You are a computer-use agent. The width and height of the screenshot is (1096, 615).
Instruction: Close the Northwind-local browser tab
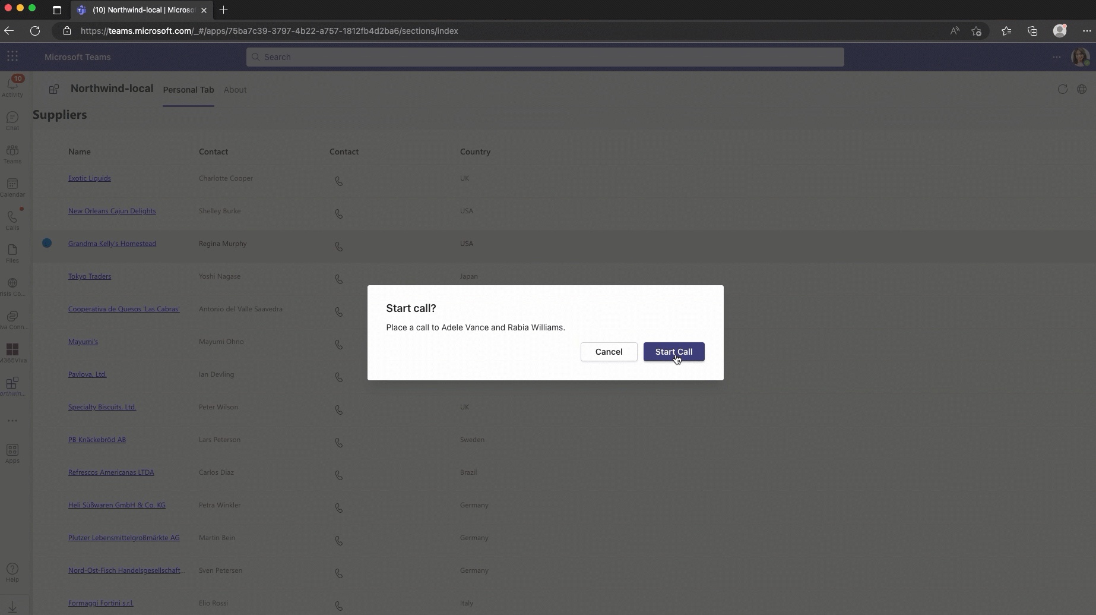point(204,10)
